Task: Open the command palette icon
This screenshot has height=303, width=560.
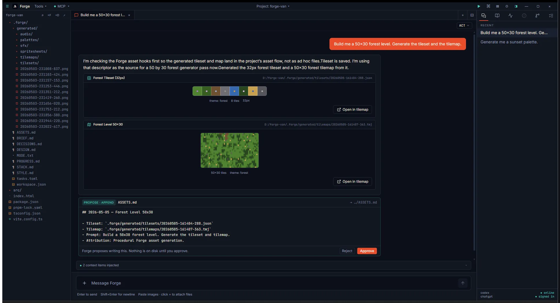Action: coord(488,6)
